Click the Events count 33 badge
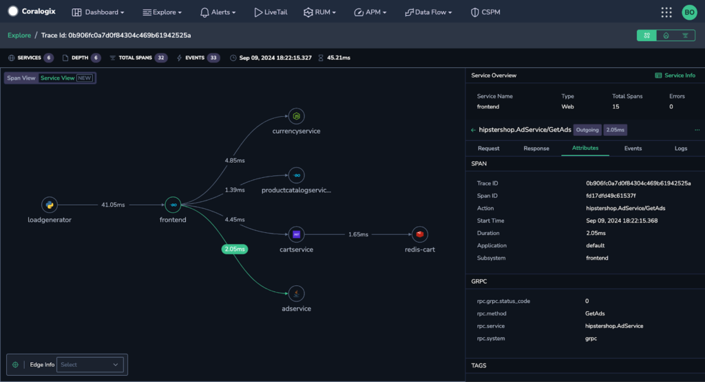Image resolution: width=705 pixels, height=382 pixels. pyautogui.click(x=213, y=58)
